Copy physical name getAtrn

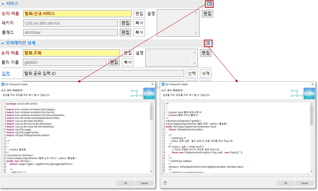[x=128, y=62]
